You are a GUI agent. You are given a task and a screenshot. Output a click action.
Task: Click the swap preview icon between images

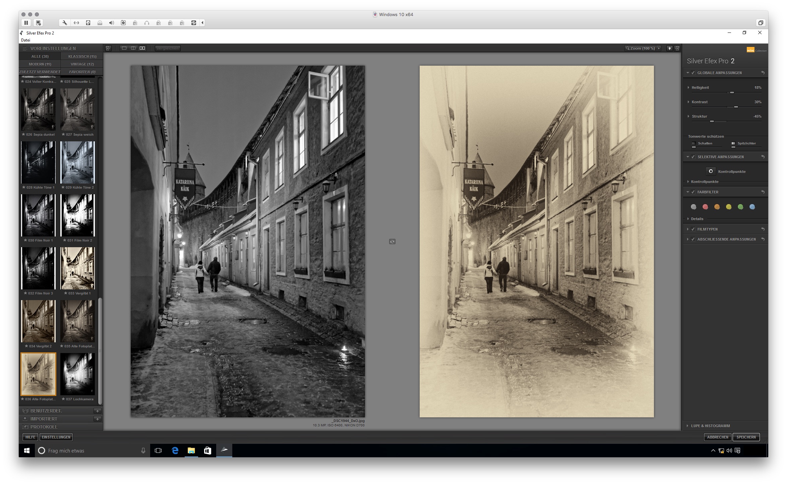point(392,241)
